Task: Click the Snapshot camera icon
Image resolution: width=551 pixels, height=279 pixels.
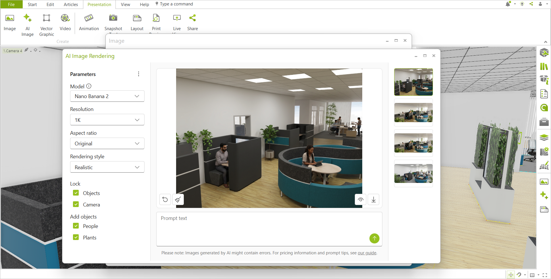Action: coord(113,18)
